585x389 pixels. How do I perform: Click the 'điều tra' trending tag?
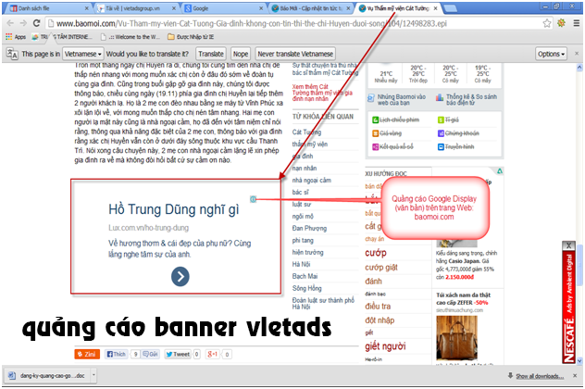(x=378, y=307)
